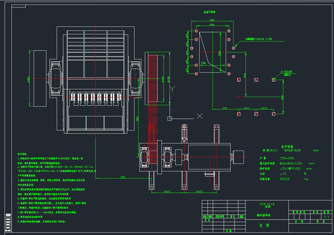Image resolution: width=334 pixels, height=235 pixels.
Task: Click the Y-shaped symbol right of the pulley
Action: point(172,88)
